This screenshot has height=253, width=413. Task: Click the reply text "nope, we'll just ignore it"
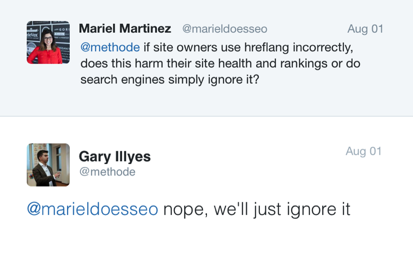257,209
